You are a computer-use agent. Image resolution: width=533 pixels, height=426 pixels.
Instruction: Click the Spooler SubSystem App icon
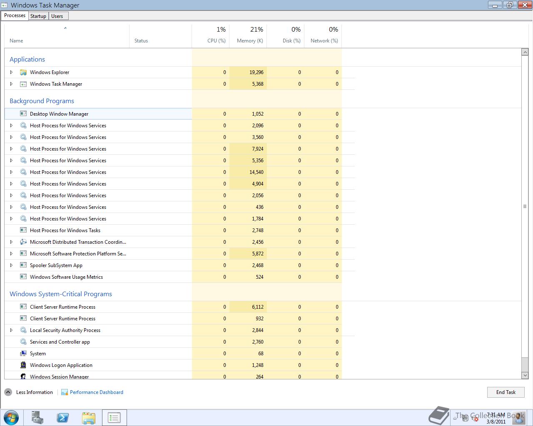coord(23,265)
